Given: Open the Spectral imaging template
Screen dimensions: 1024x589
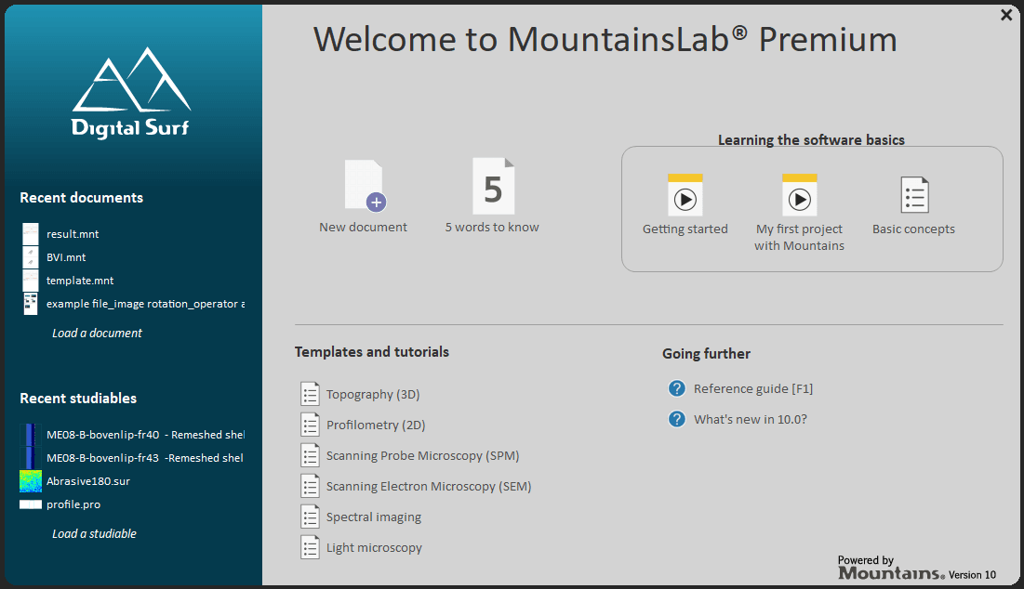Looking at the screenshot, I should (374, 517).
